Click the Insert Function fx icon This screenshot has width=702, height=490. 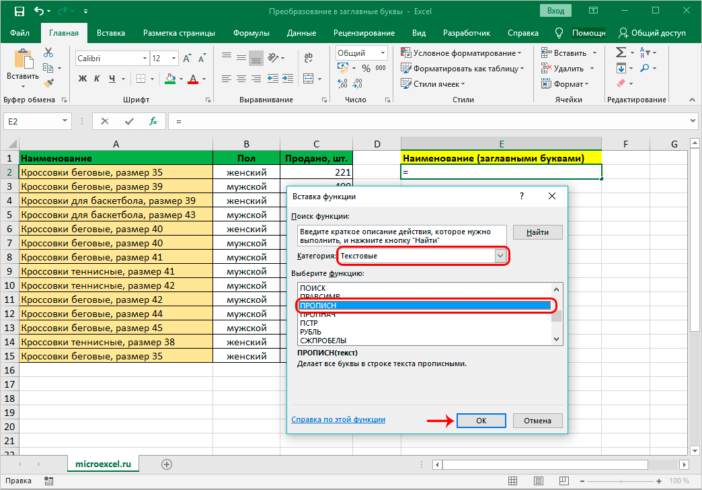click(153, 121)
